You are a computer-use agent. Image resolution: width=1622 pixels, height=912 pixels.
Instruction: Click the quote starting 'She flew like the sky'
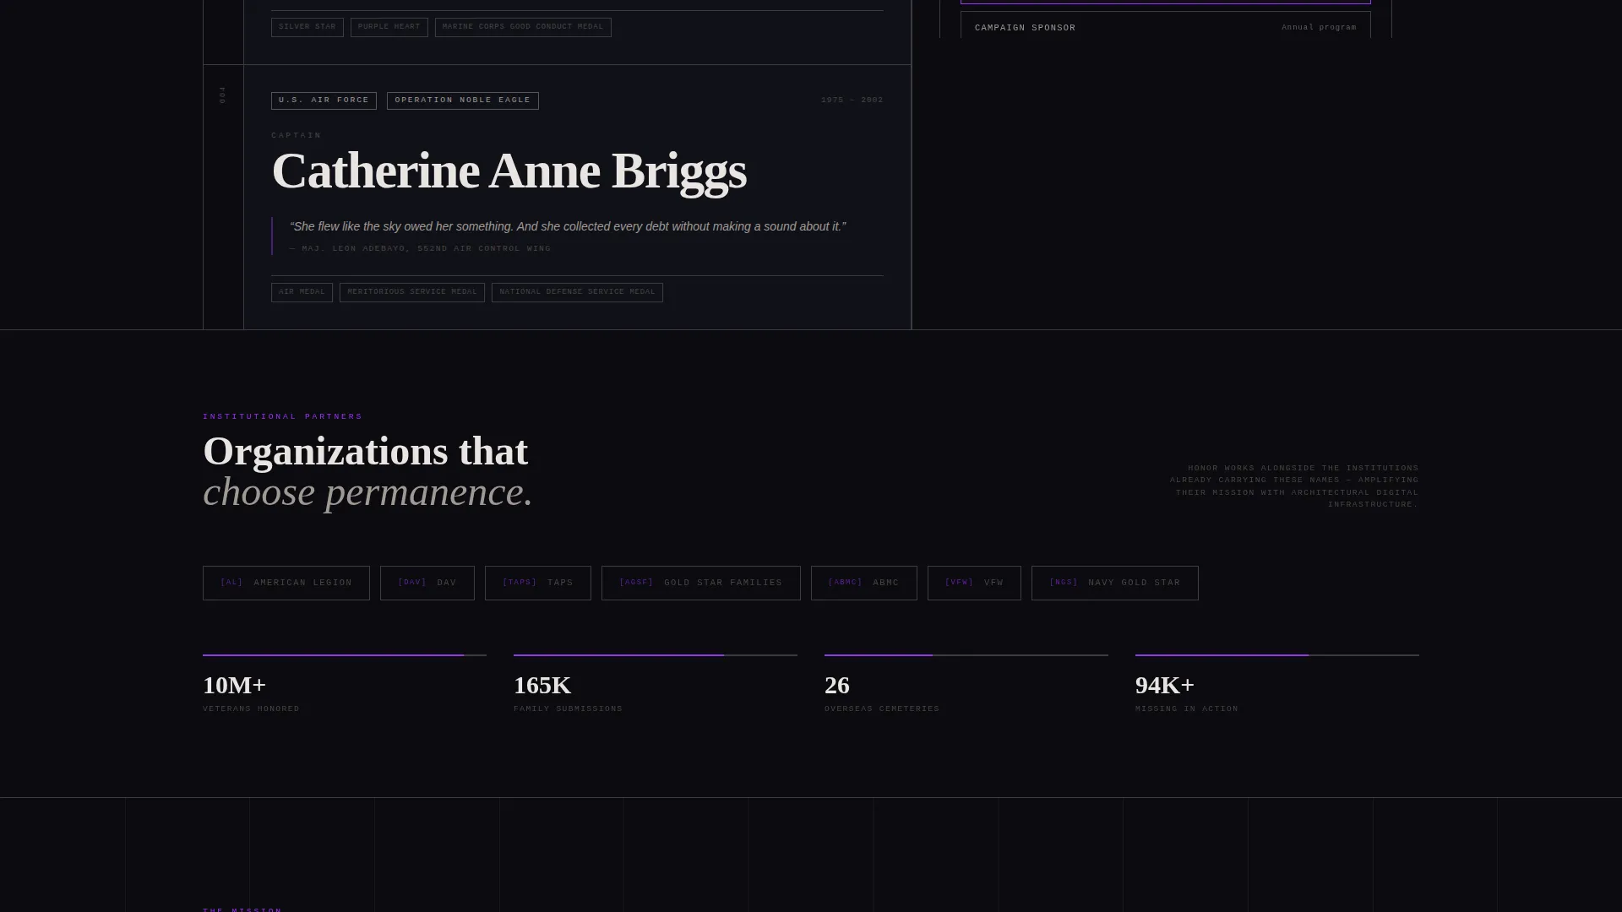coord(568,227)
